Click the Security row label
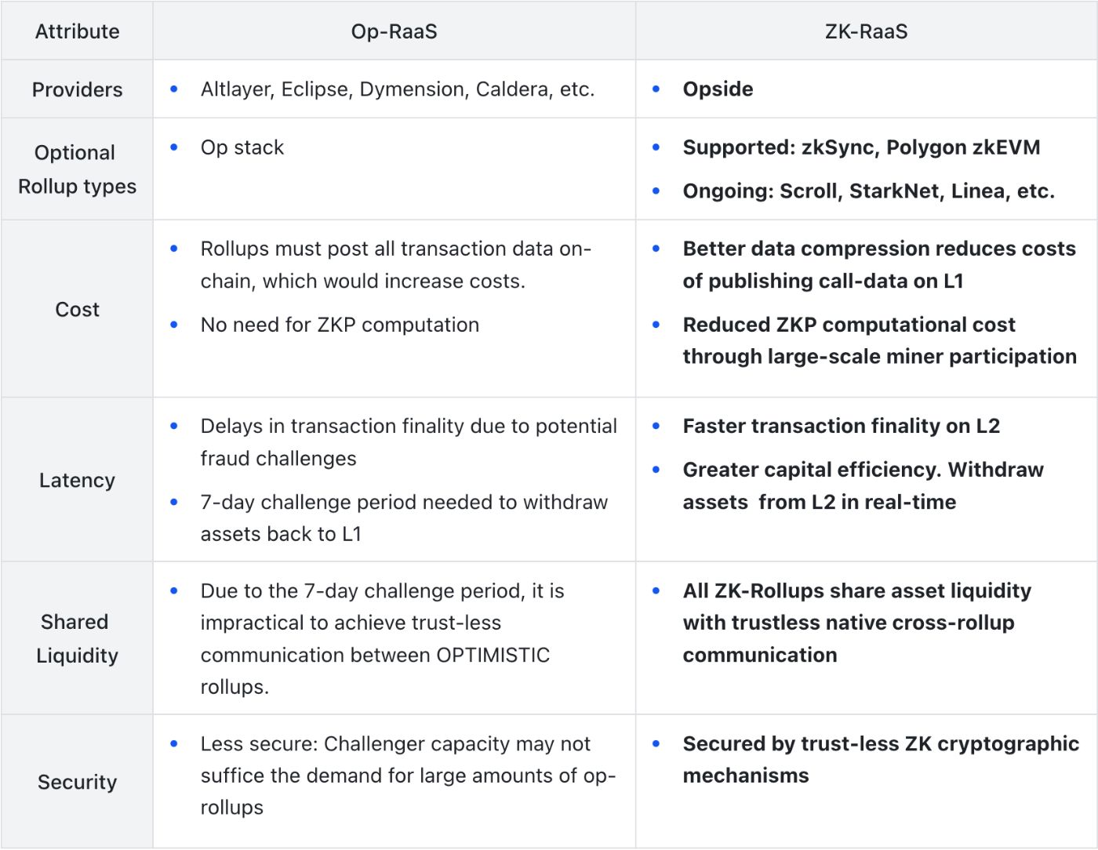Screen dimensions: 1098x850 (x=77, y=782)
